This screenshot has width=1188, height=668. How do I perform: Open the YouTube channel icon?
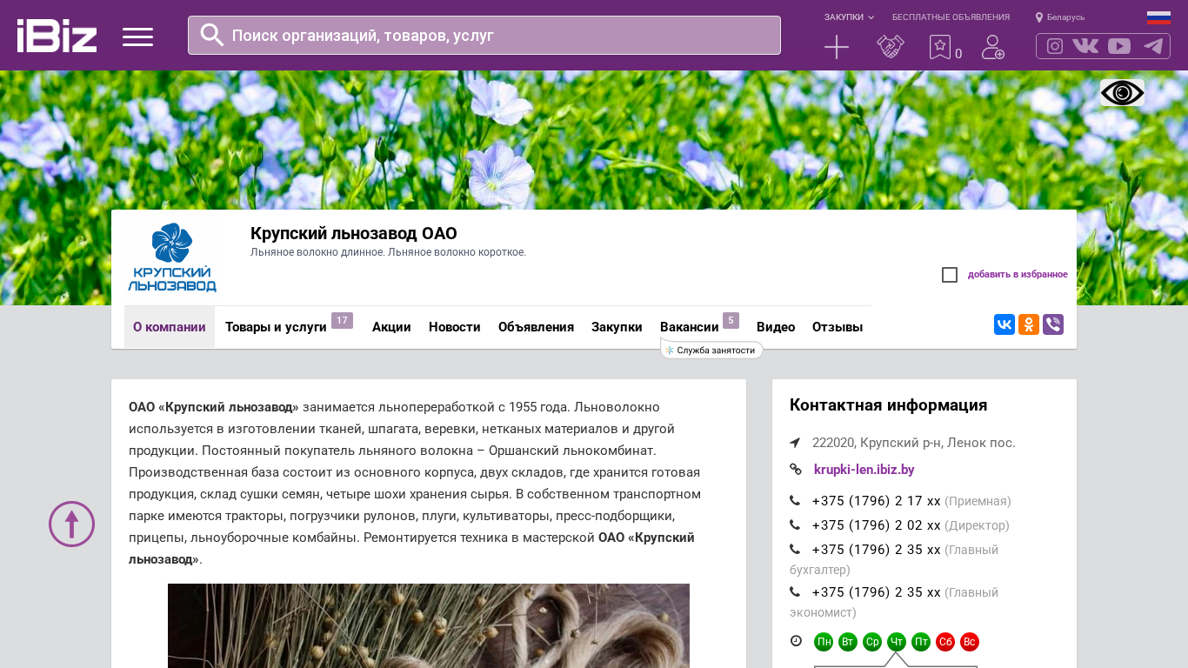point(1119,46)
